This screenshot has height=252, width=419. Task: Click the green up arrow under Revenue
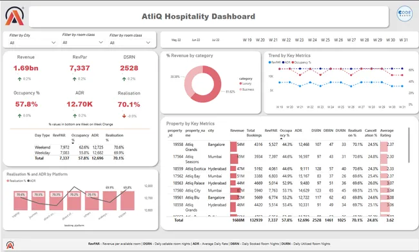coord(19,79)
